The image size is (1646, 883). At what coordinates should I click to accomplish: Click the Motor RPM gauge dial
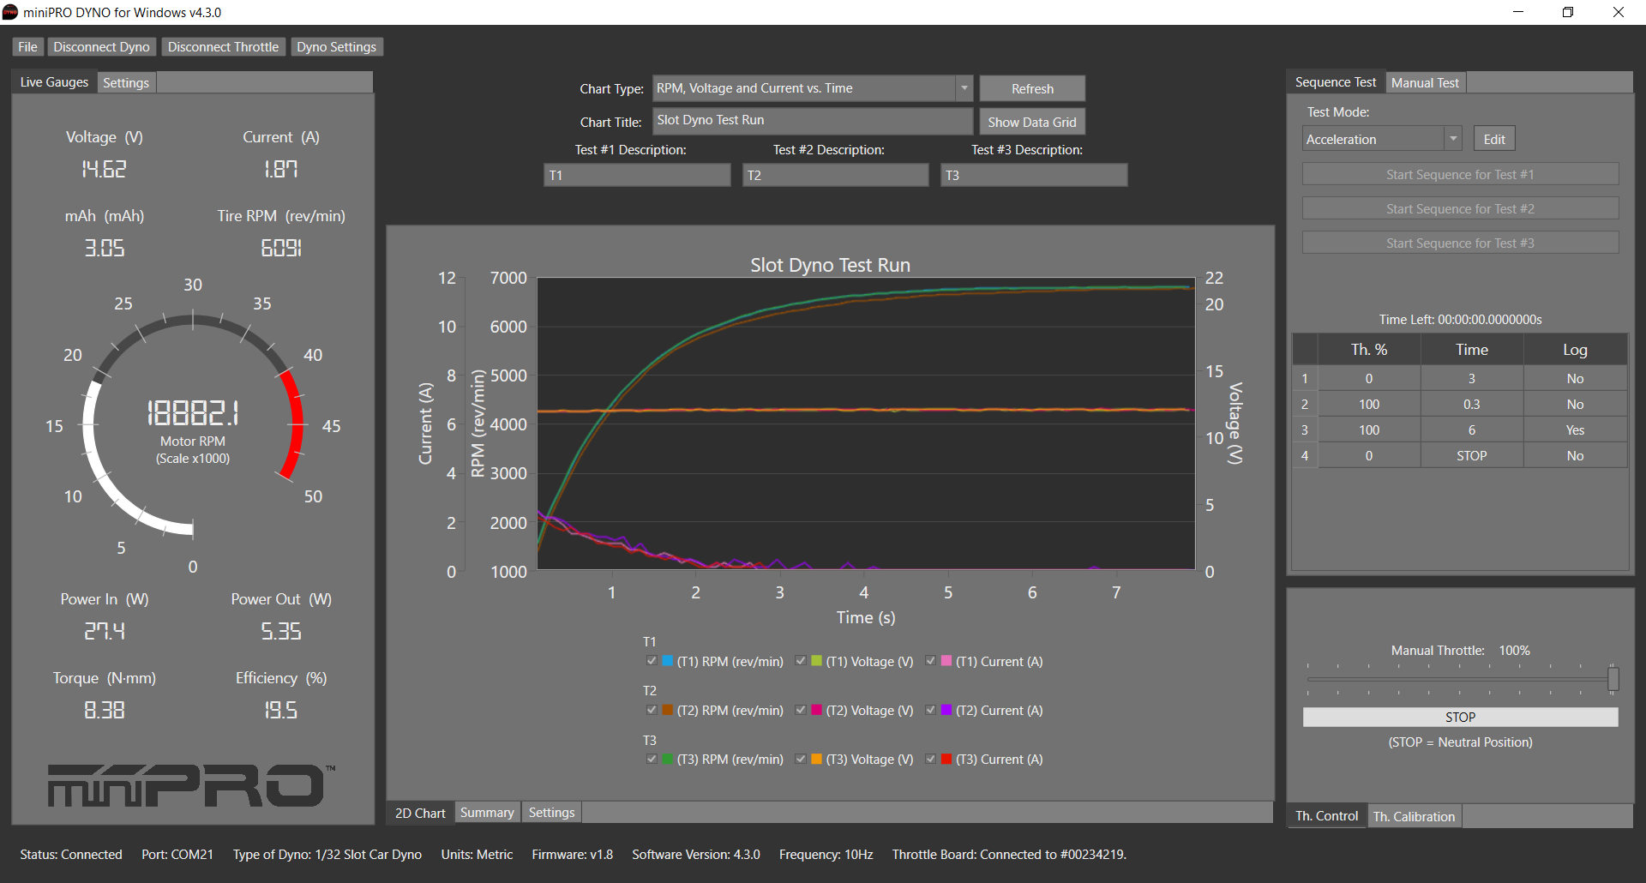pyautogui.click(x=193, y=425)
